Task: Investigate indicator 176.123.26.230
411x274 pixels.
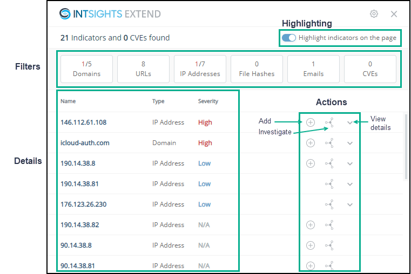Action: click(329, 204)
